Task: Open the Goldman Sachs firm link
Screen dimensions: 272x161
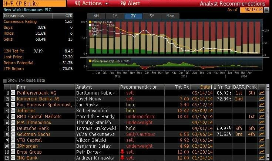Action: tap(34, 134)
